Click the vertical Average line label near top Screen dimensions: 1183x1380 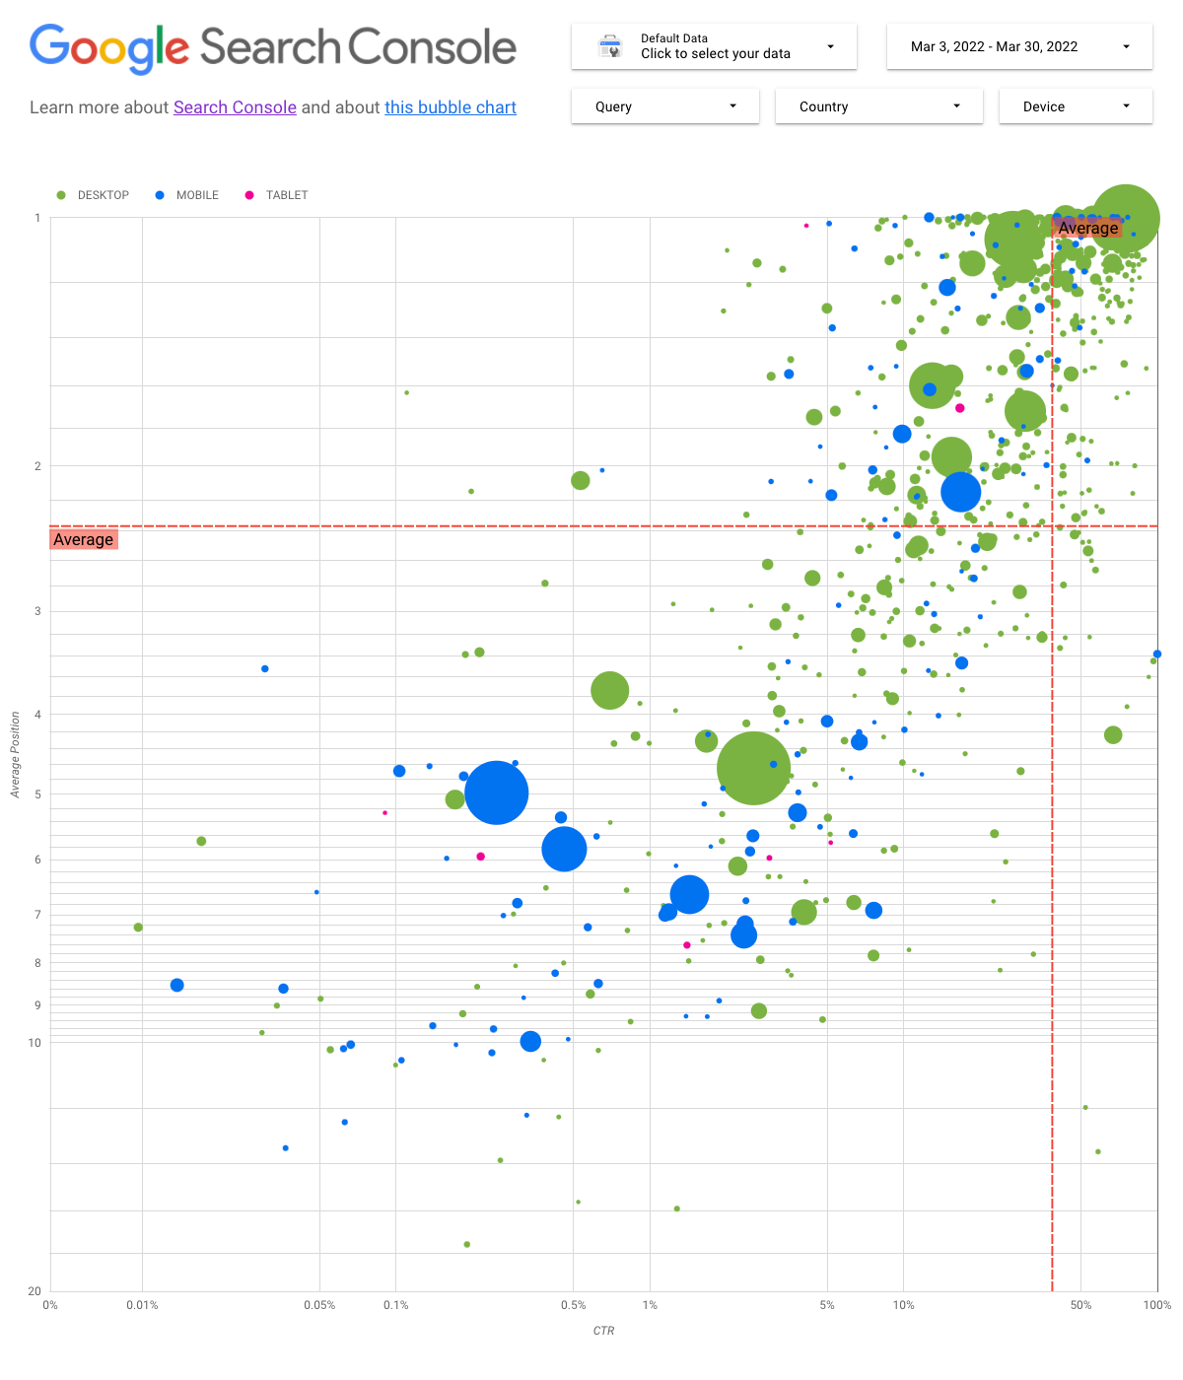click(1088, 228)
